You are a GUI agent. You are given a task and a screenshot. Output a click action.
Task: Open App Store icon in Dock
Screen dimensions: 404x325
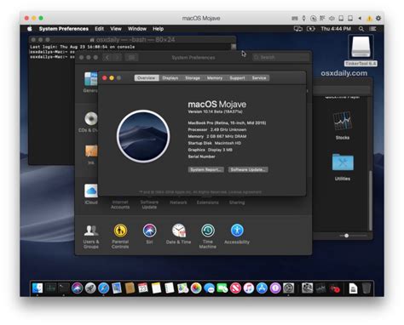tap(262, 288)
